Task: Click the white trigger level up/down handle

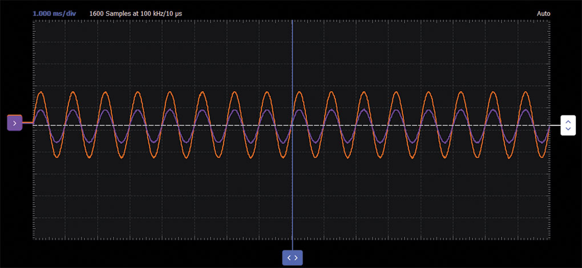Action: 568,125
